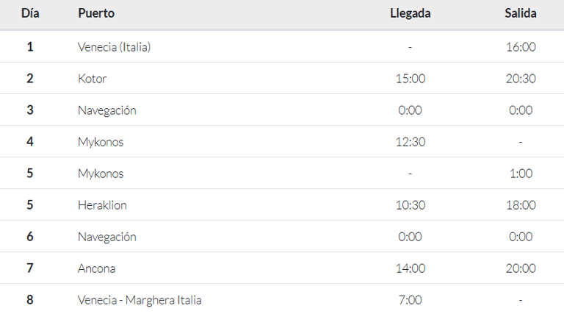564x325 pixels.
Task: Select the Venecia (Italia) port entry
Action: coord(115,47)
